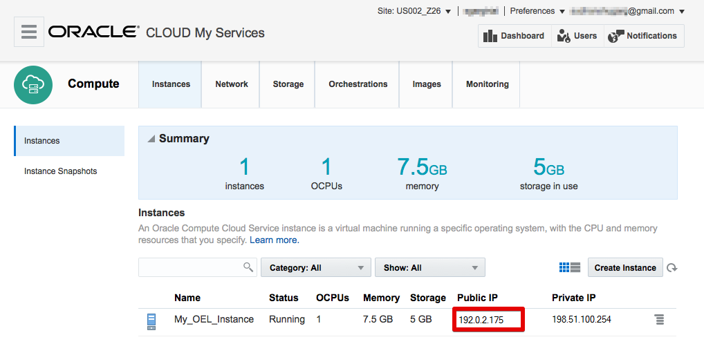Open the Show filter dropdown

pyautogui.click(x=429, y=268)
